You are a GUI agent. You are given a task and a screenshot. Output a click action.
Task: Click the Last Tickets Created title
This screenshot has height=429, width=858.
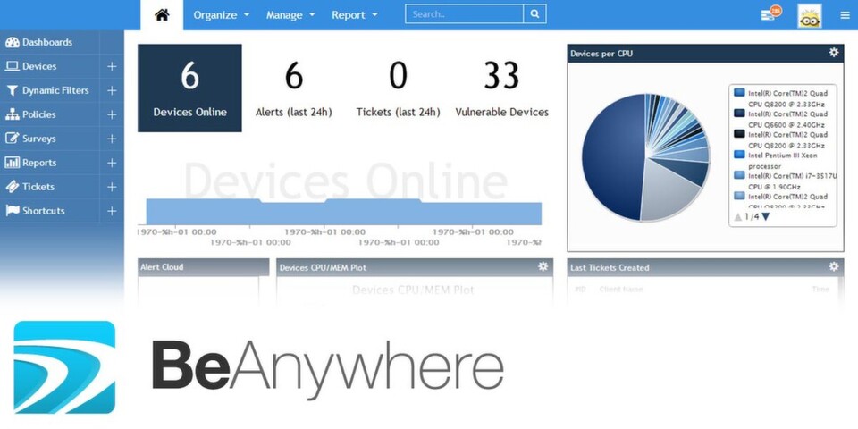pyautogui.click(x=610, y=267)
